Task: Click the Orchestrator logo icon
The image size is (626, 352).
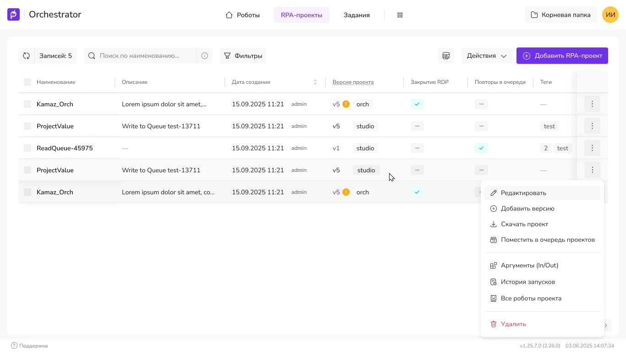Action: click(x=14, y=15)
